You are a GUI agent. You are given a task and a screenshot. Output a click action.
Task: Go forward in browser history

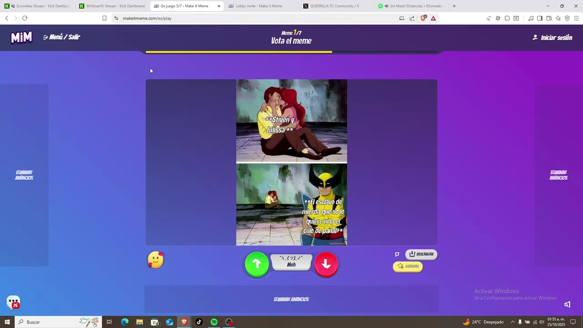[15, 18]
